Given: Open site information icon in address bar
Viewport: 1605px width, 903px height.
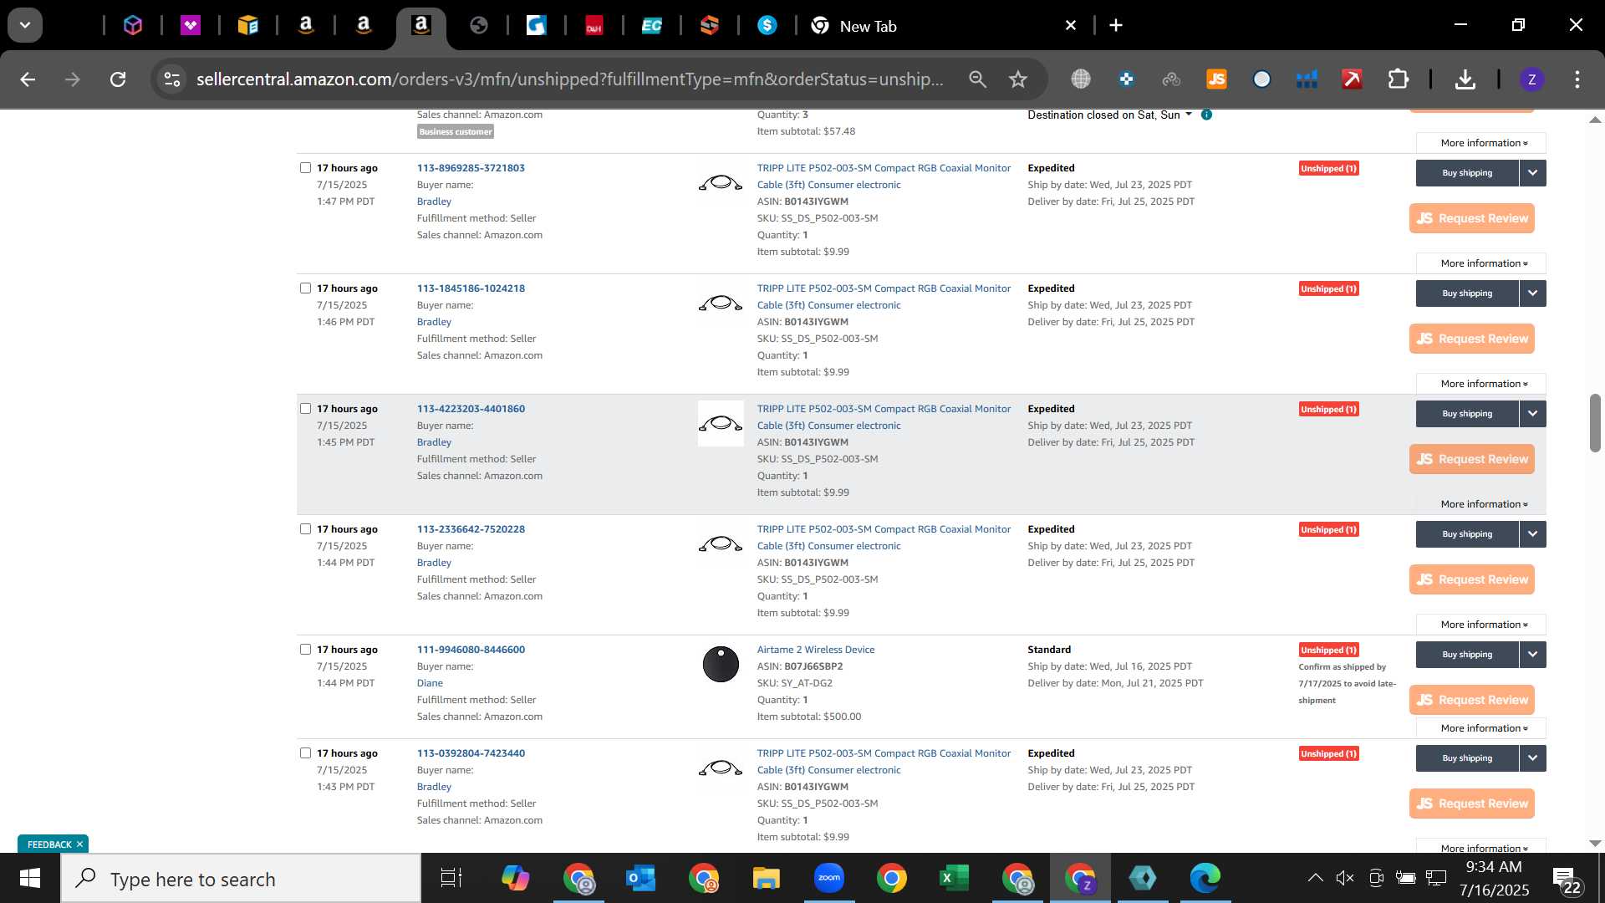Looking at the screenshot, I should tap(171, 79).
